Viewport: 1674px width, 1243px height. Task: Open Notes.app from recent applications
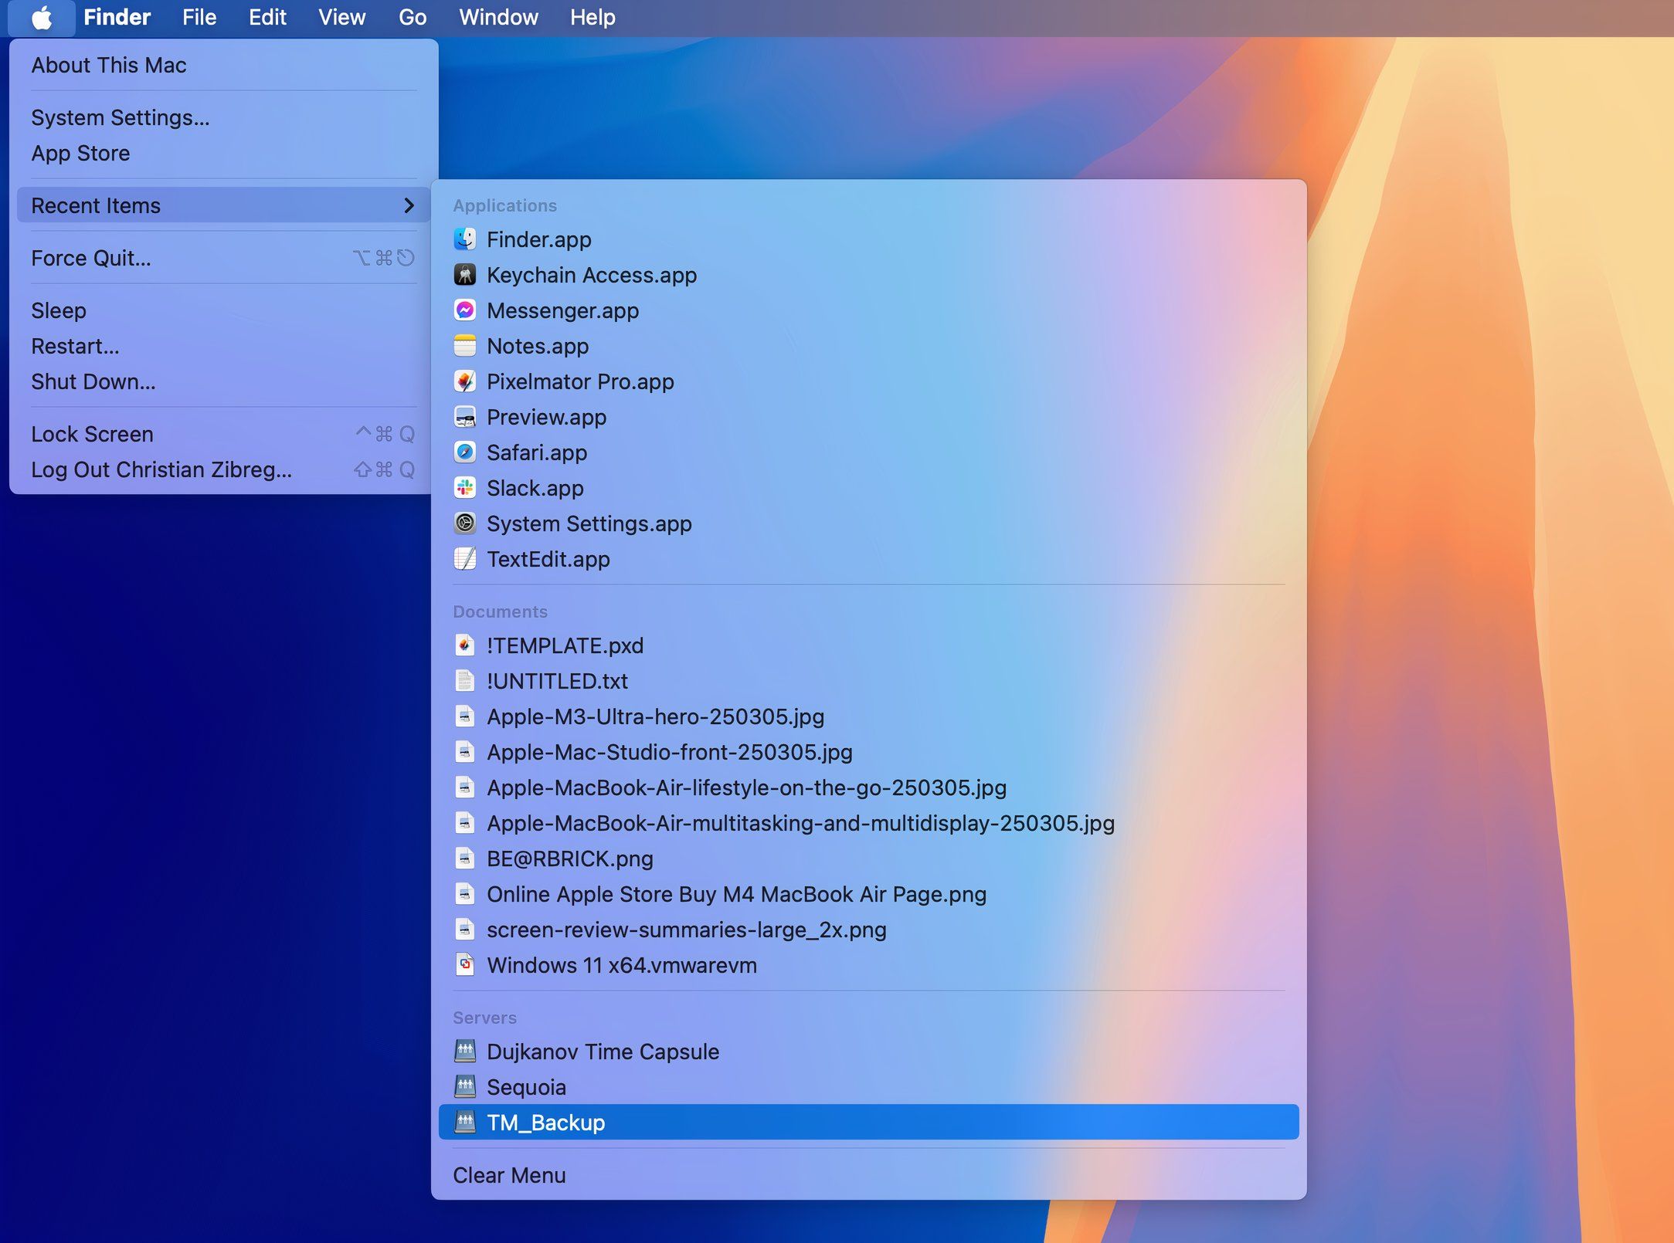click(538, 346)
